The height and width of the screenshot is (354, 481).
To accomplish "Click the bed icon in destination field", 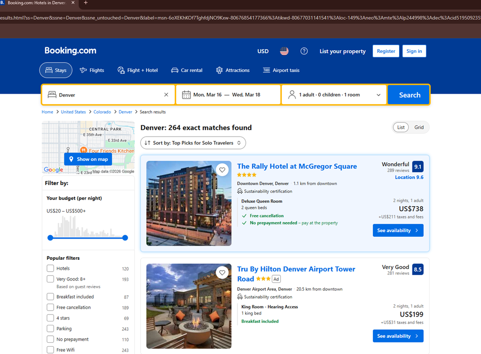I will point(52,95).
